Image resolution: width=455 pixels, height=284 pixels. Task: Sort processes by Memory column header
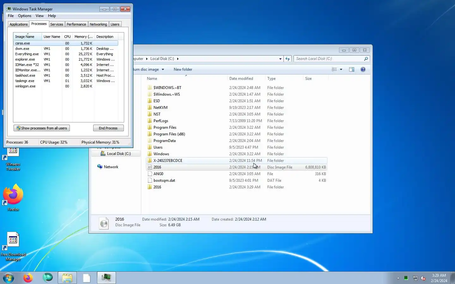pyautogui.click(x=83, y=37)
